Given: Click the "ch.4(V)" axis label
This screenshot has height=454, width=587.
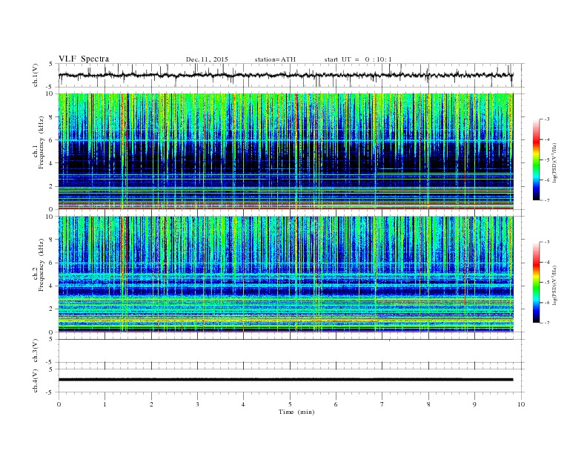Looking at the screenshot, I should pyautogui.click(x=36, y=381).
